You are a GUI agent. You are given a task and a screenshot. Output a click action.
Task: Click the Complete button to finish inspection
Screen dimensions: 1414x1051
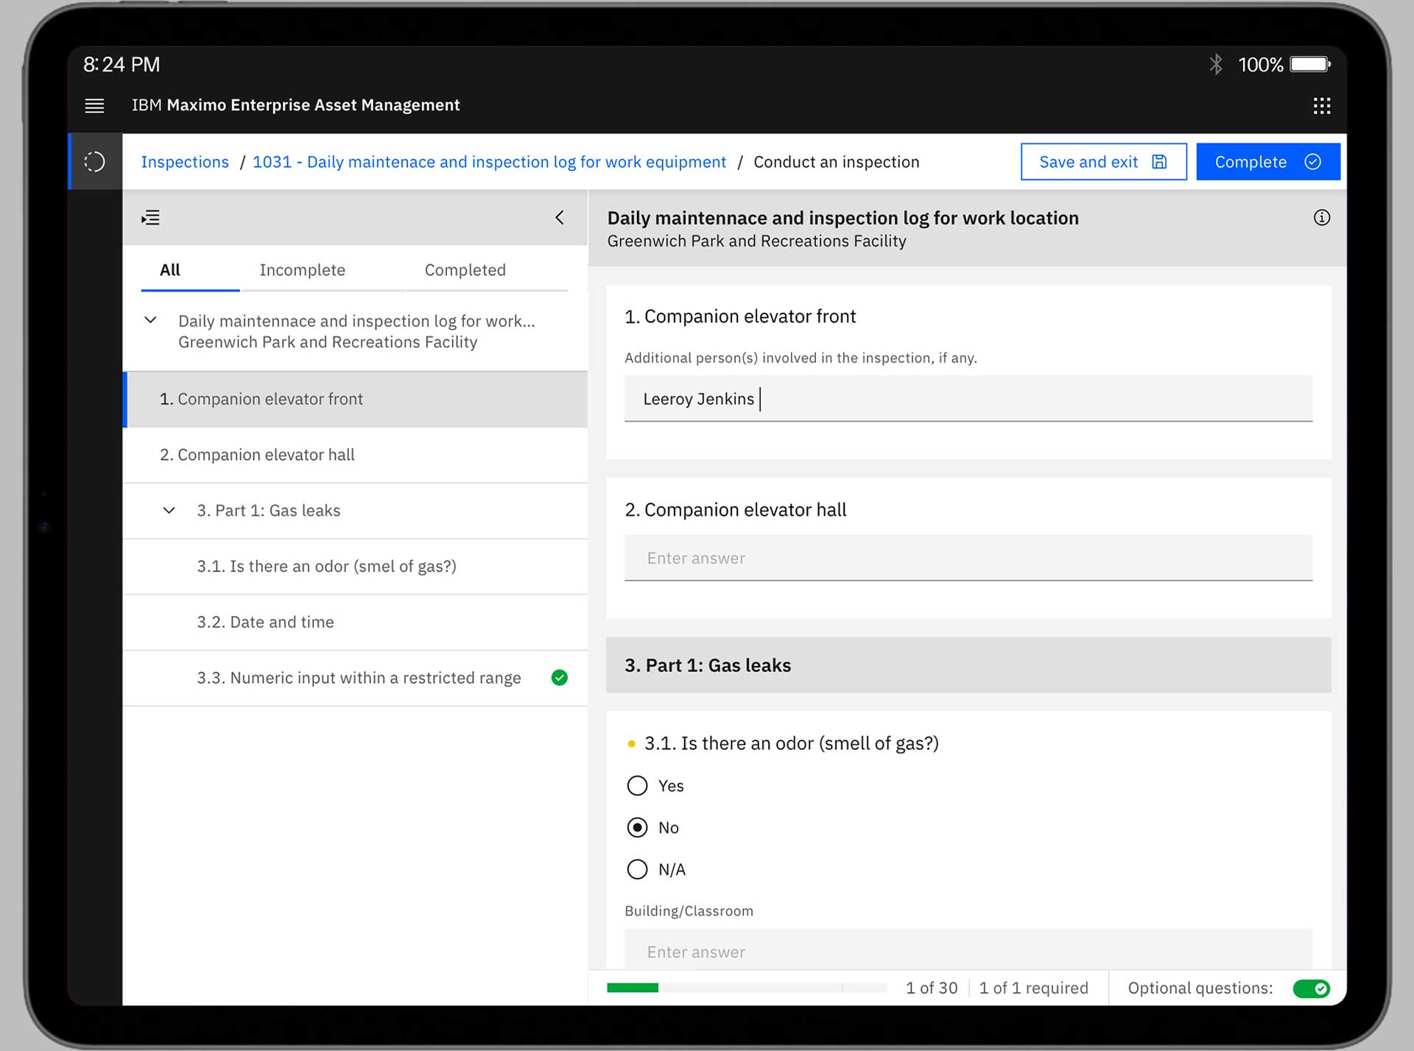pos(1267,162)
